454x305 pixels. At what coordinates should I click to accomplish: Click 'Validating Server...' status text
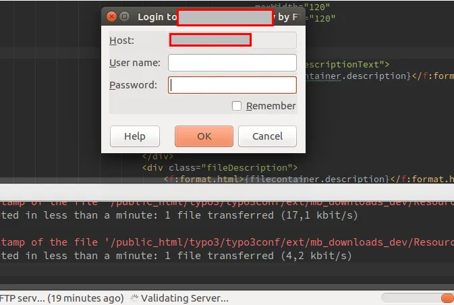[x=185, y=298]
